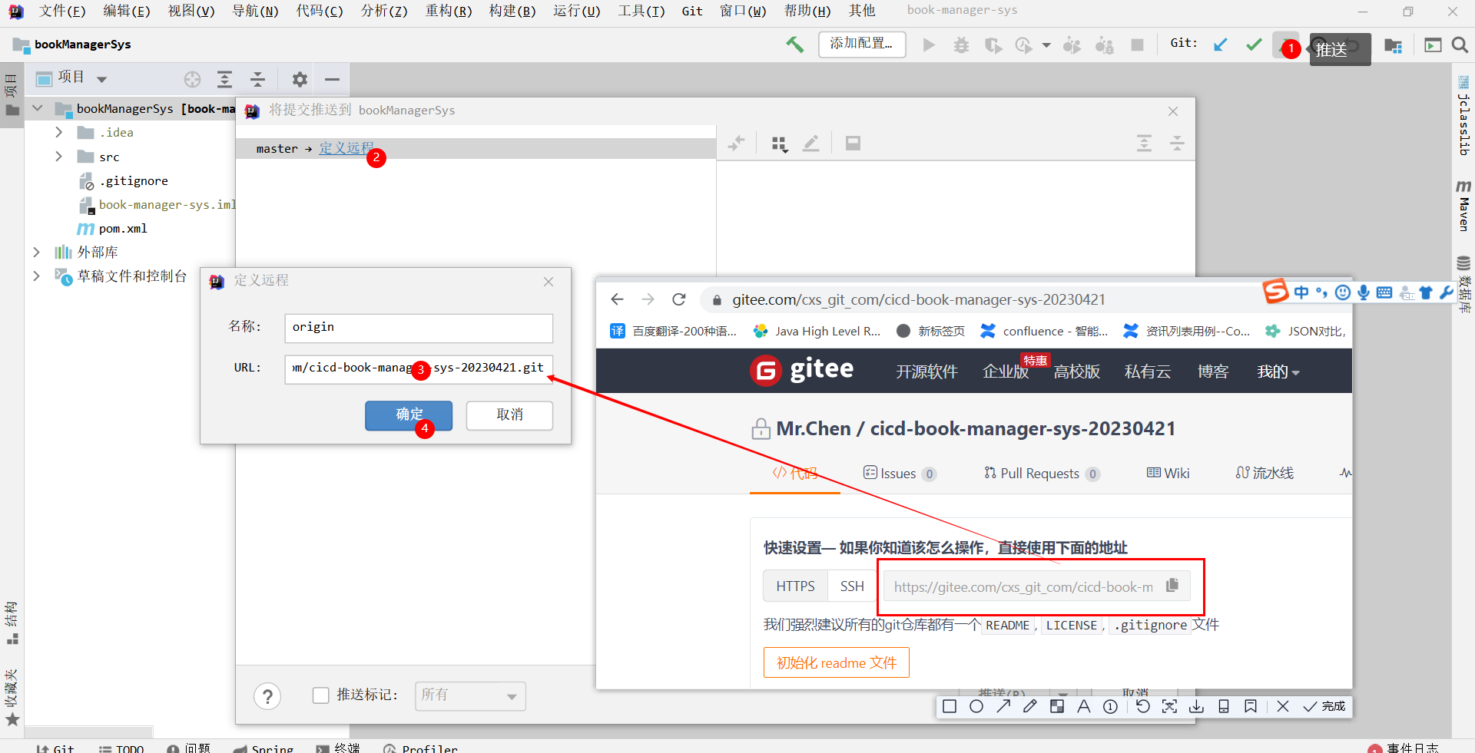Click browser reload icon
The width and height of the screenshot is (1475, 753).
678,299
